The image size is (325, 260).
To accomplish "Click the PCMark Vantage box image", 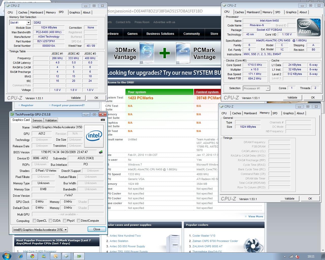I will click(x=183, y=54).
